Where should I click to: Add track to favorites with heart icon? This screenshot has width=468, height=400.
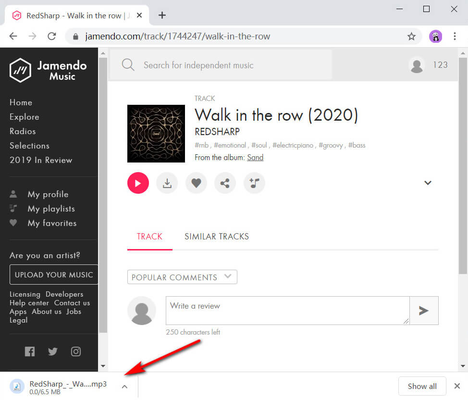pos(196,183)
